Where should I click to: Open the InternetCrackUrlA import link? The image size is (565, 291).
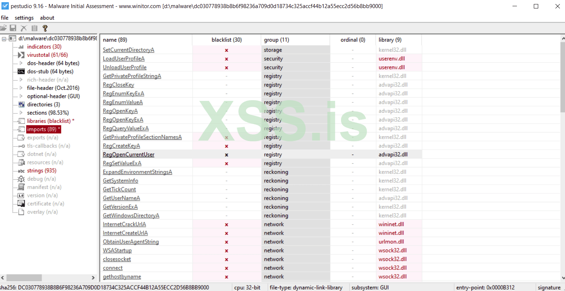[124, 224]
